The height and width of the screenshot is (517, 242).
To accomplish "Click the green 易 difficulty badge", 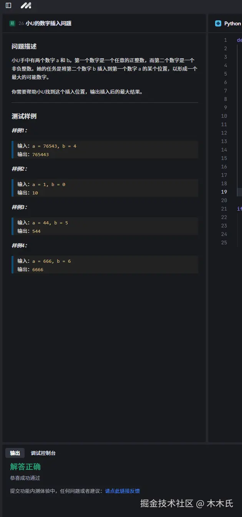I will click(12, 23).
